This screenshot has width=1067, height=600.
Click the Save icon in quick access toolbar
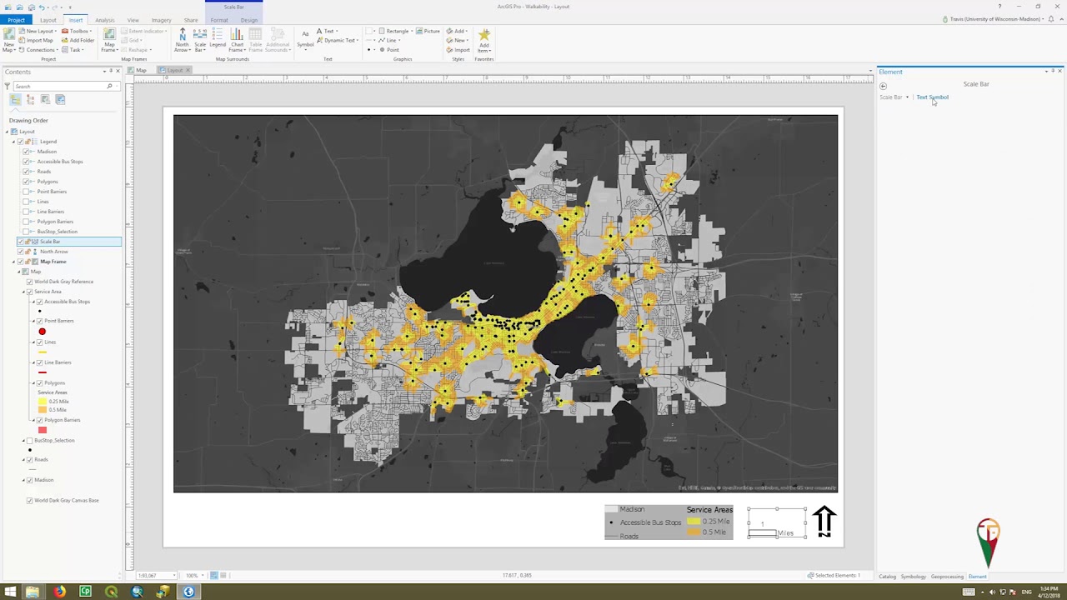click(x=31, y=7)
